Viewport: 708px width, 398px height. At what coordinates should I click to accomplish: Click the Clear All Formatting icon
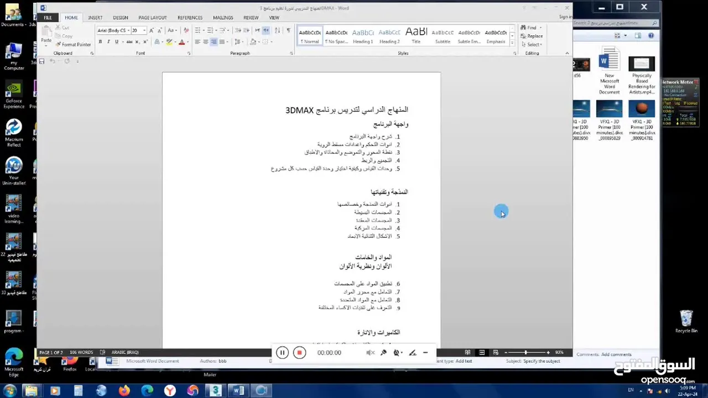[x=186, y=30]
